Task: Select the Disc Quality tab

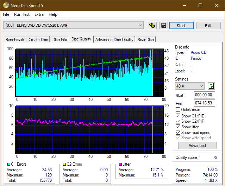Action: [81, 39]
